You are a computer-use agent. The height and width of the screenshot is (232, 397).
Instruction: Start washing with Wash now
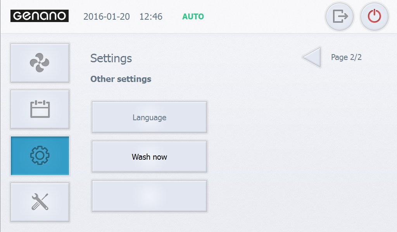click(x=149, y=157)
